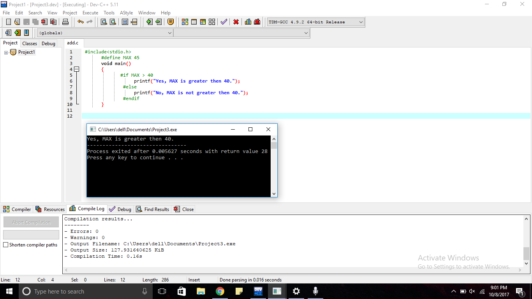532x299 pixels.
Task: Click the Print icon in the toolbar
Action: click(66, 22)
